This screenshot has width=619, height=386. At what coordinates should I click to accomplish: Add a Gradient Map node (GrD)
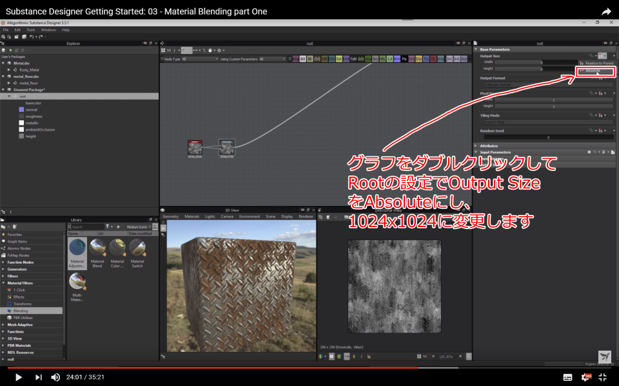(360, 59)
